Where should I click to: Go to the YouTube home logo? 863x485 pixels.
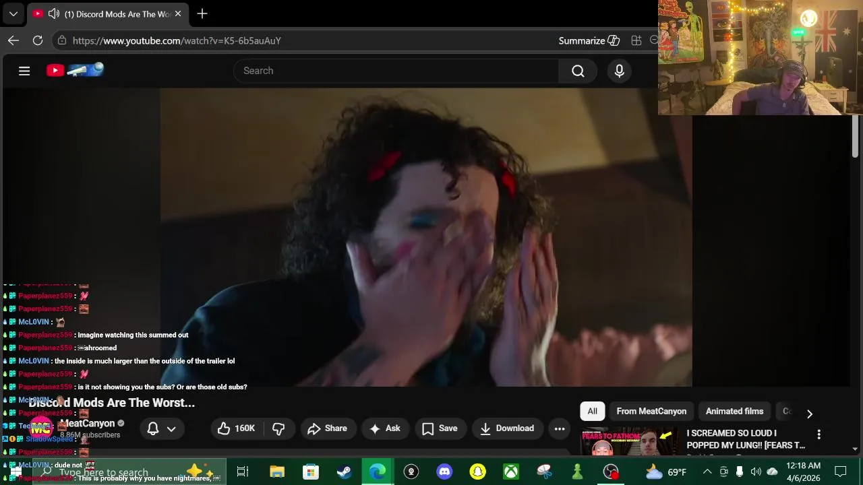(x=75, y=70)
